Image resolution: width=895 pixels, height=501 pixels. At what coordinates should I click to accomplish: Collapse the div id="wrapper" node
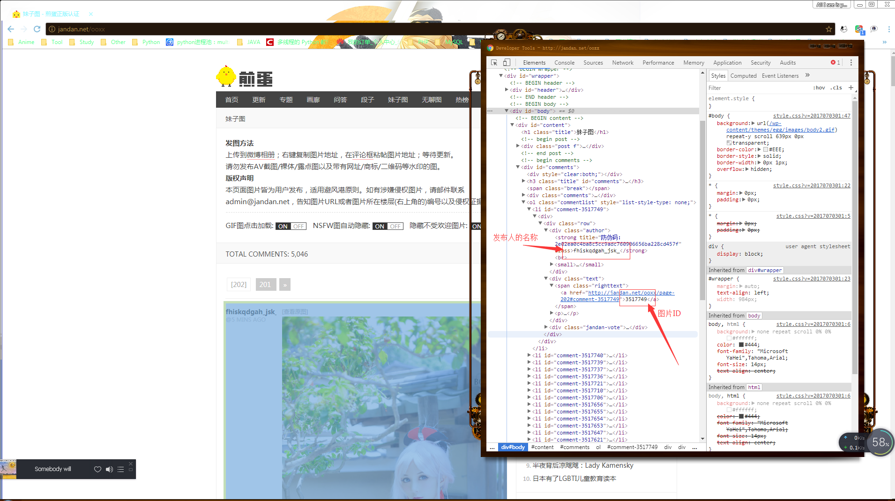(501, 76)
